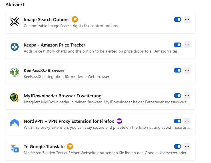
Task: Open more options menu for KeePassXC-Browser
Action: (x=187, y=70)
